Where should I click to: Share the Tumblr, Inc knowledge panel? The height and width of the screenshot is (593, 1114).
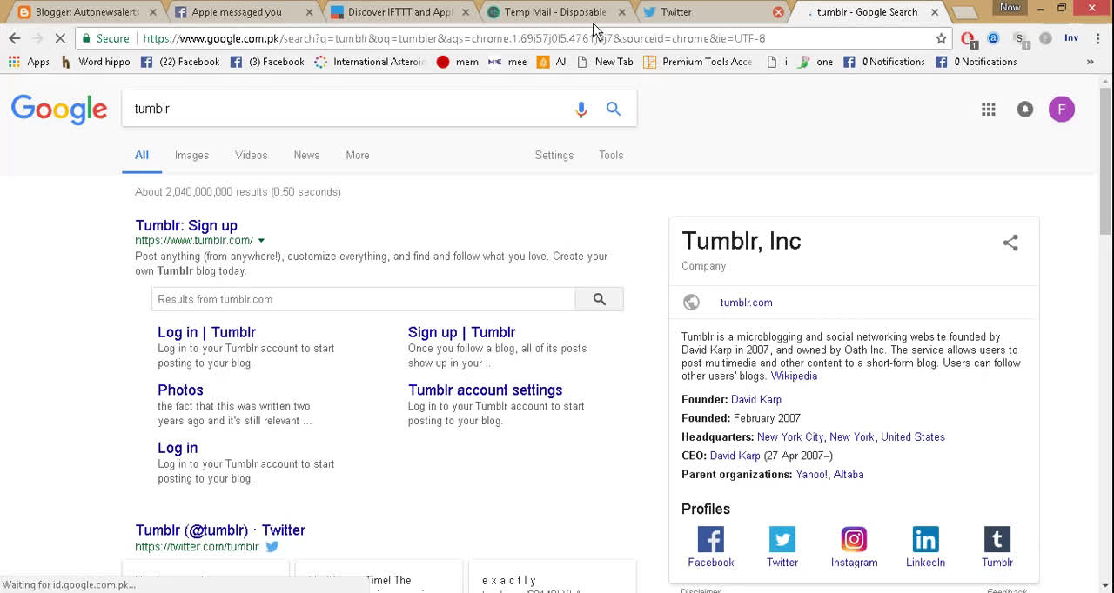point(1010,243)
